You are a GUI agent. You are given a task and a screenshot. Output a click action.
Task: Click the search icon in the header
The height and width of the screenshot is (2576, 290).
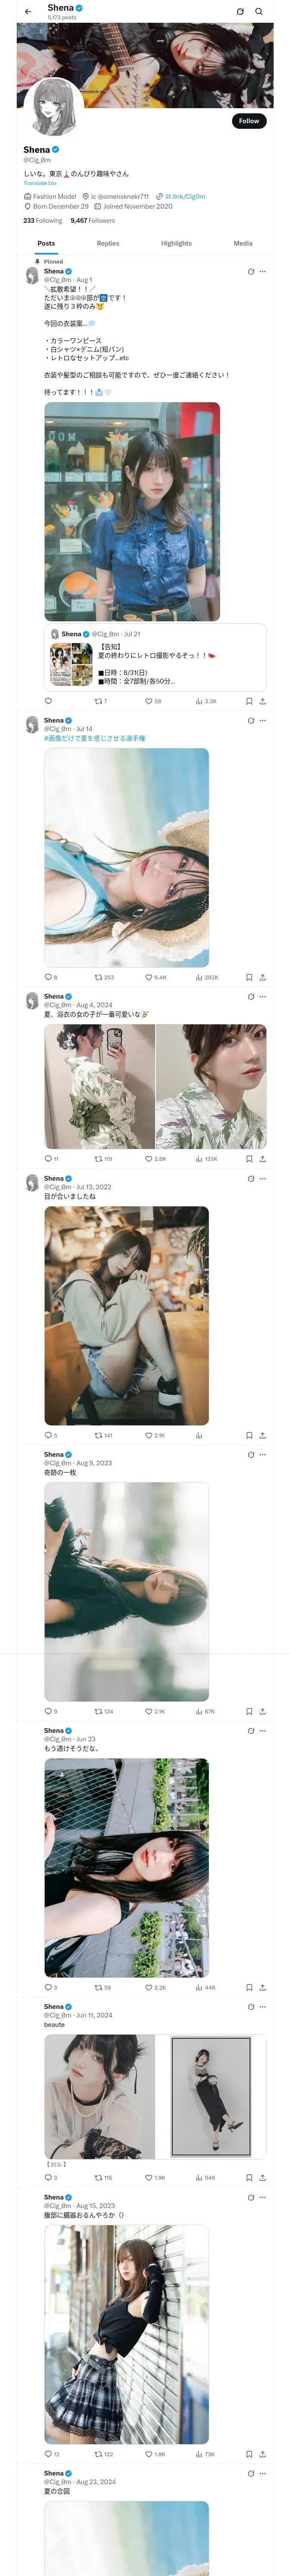(x=259, y=12)
